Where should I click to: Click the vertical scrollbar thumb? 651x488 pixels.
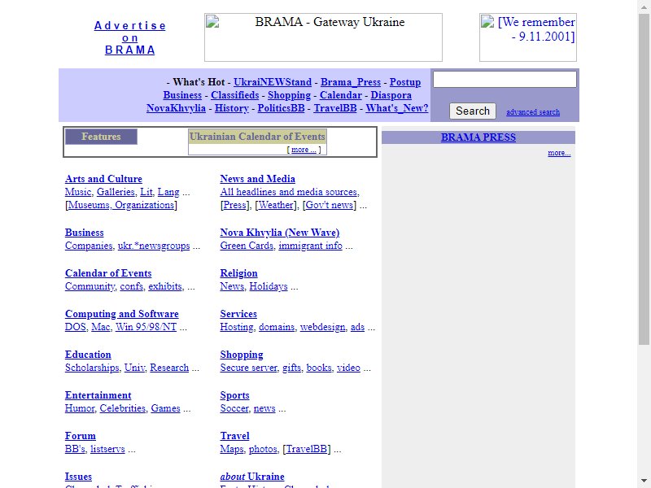[x=644, y=178]
